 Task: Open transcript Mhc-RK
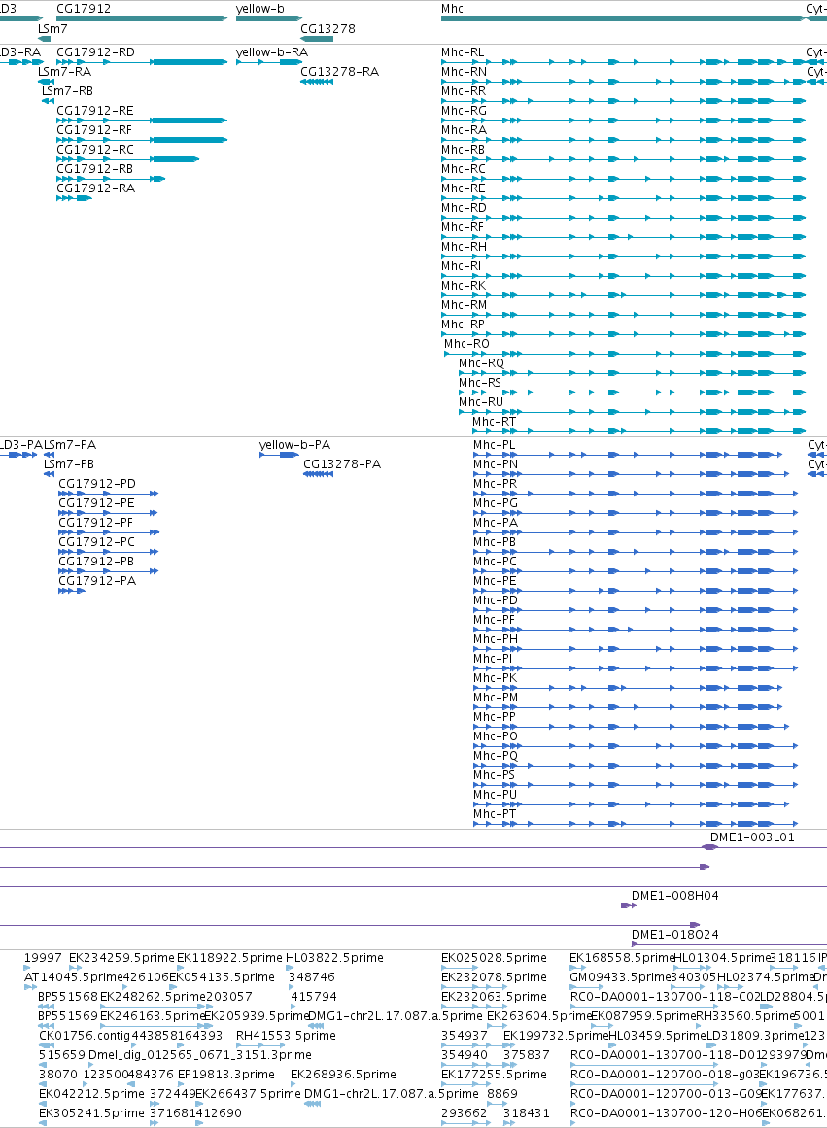463,286
